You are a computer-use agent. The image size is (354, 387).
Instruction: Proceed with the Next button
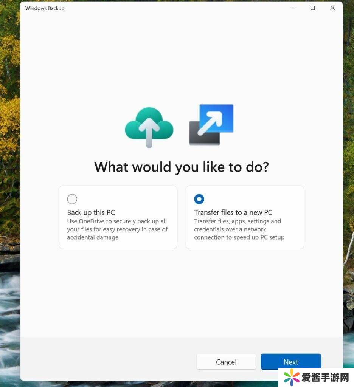(x=290, y=362)
